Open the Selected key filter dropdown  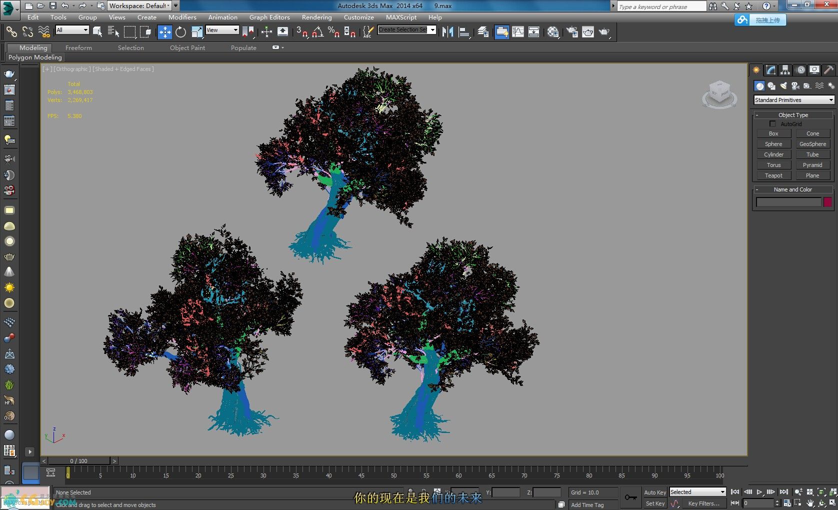point(697,492)
